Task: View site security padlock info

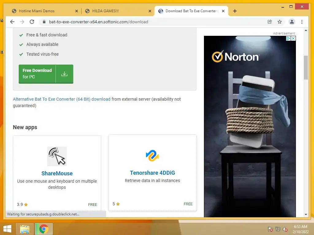Action: pos(44,22)
